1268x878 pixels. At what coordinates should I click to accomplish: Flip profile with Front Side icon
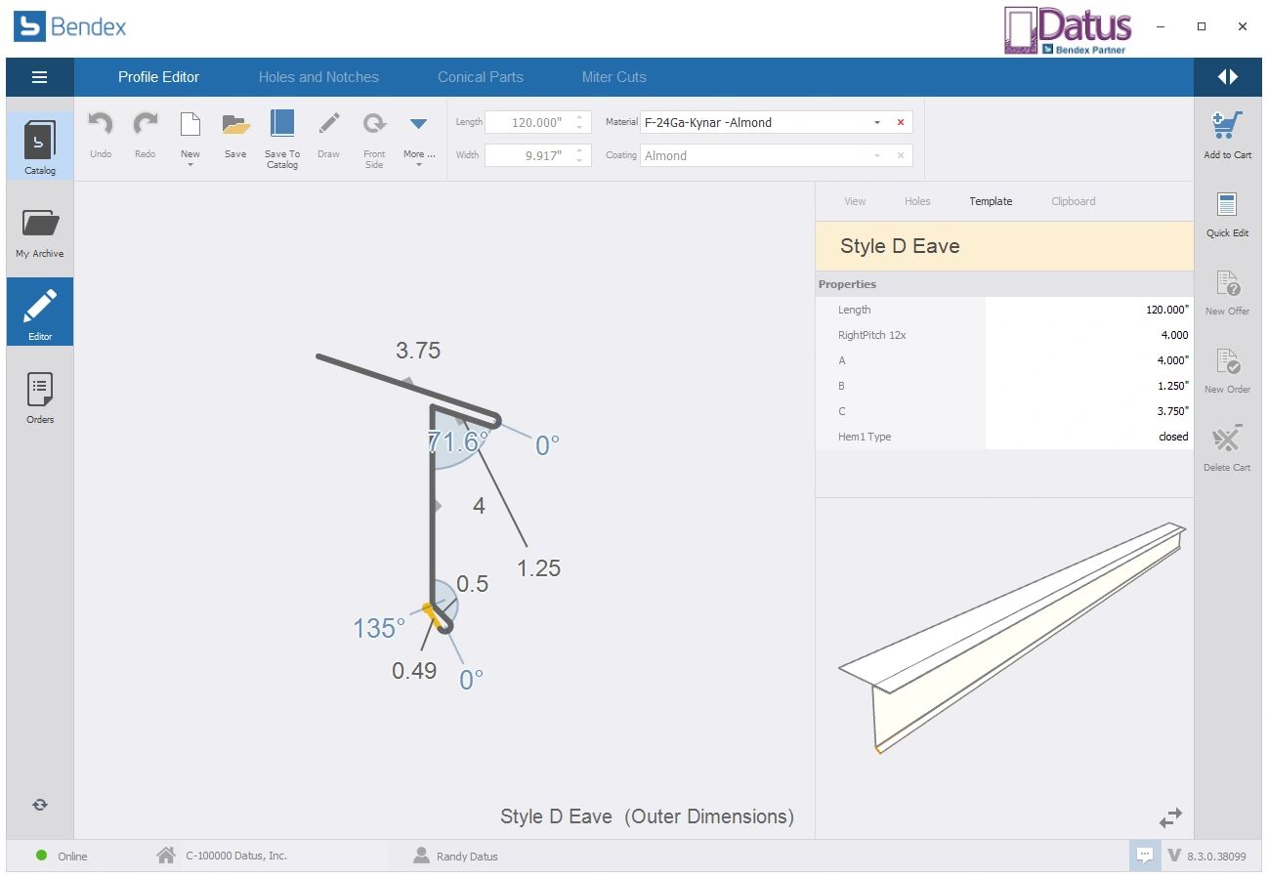374,124
